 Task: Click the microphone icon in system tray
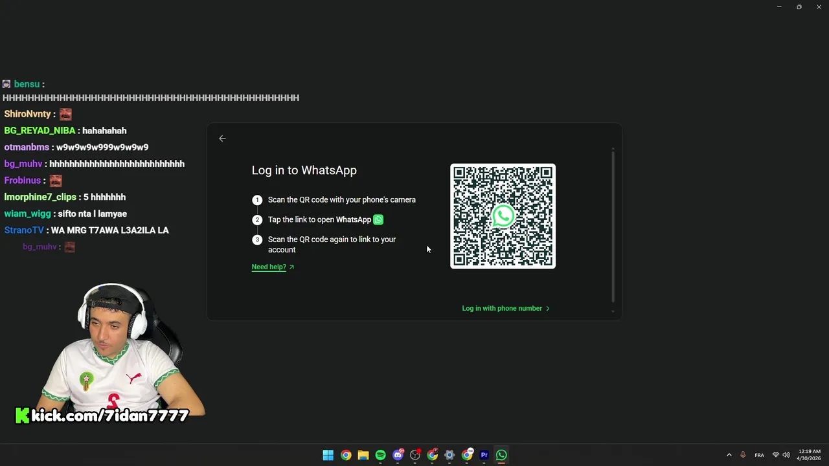(743, 455)
